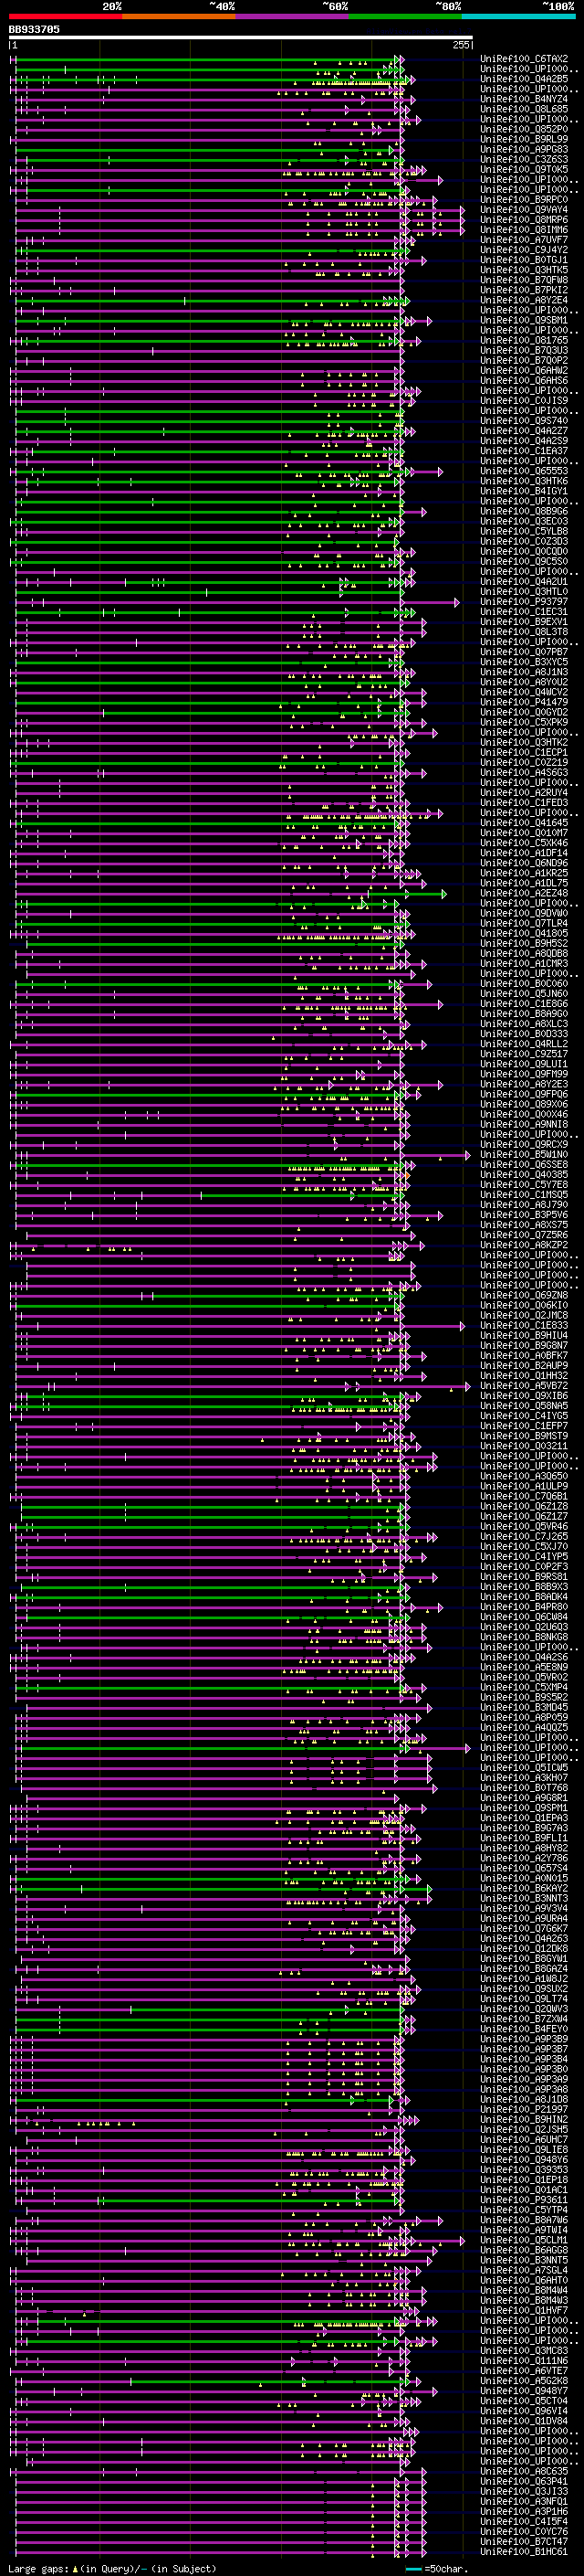Open last hit UniRef100_B1HC61
The width and height of the screenshot is (584, 2576).
[524, 2552]
